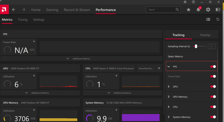Expand the GPU metrics group chevron
The image size is (224, 122).
click(169, 87)
